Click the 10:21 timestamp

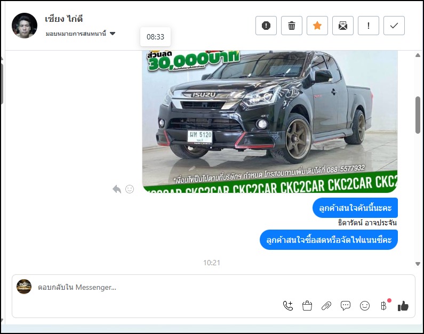tap(211, 263)
